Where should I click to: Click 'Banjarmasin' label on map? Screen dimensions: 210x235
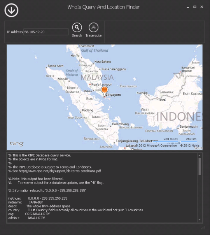tap(189, 126)
